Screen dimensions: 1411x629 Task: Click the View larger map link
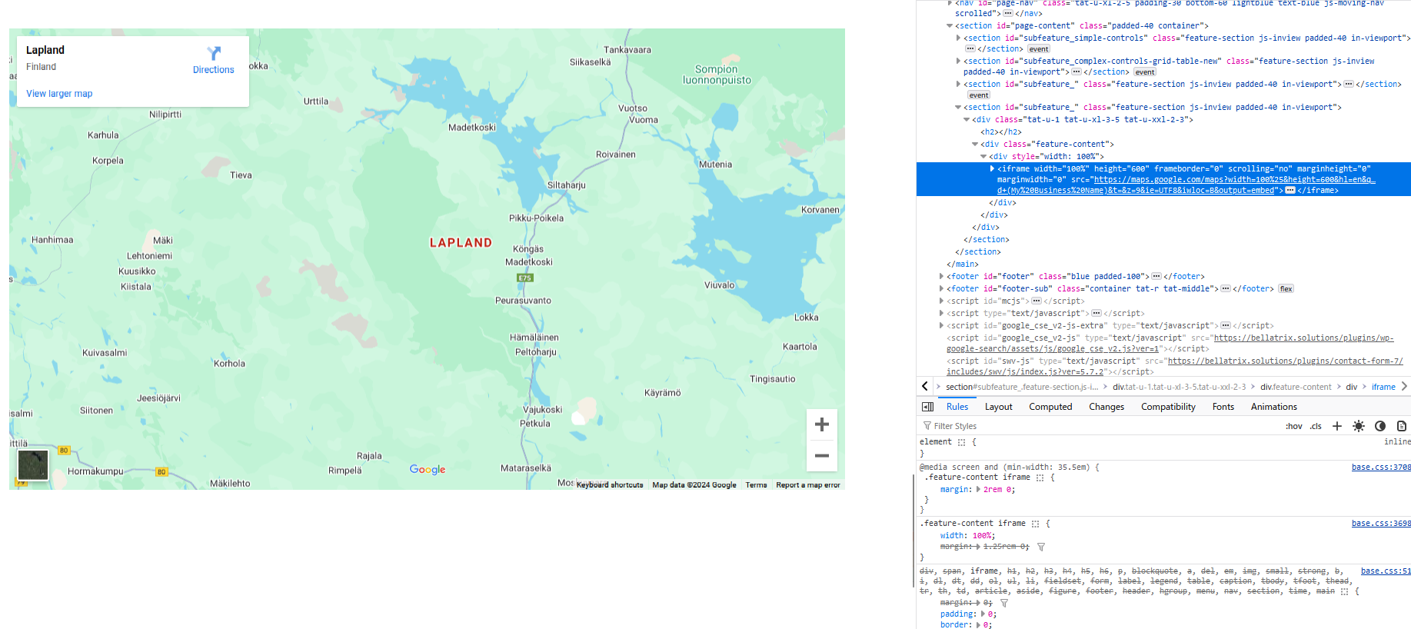click(x=59, y=94)
